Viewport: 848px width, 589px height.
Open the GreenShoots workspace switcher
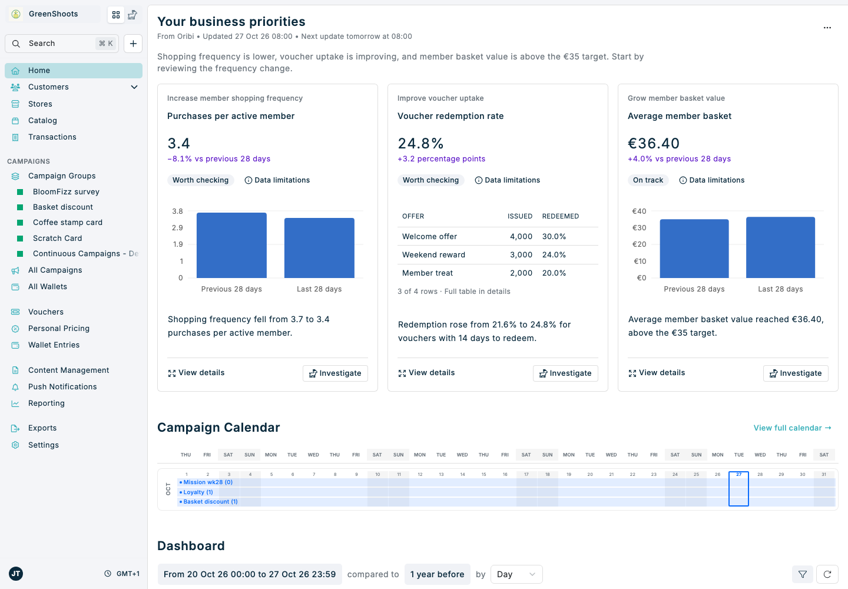(53, 14)
